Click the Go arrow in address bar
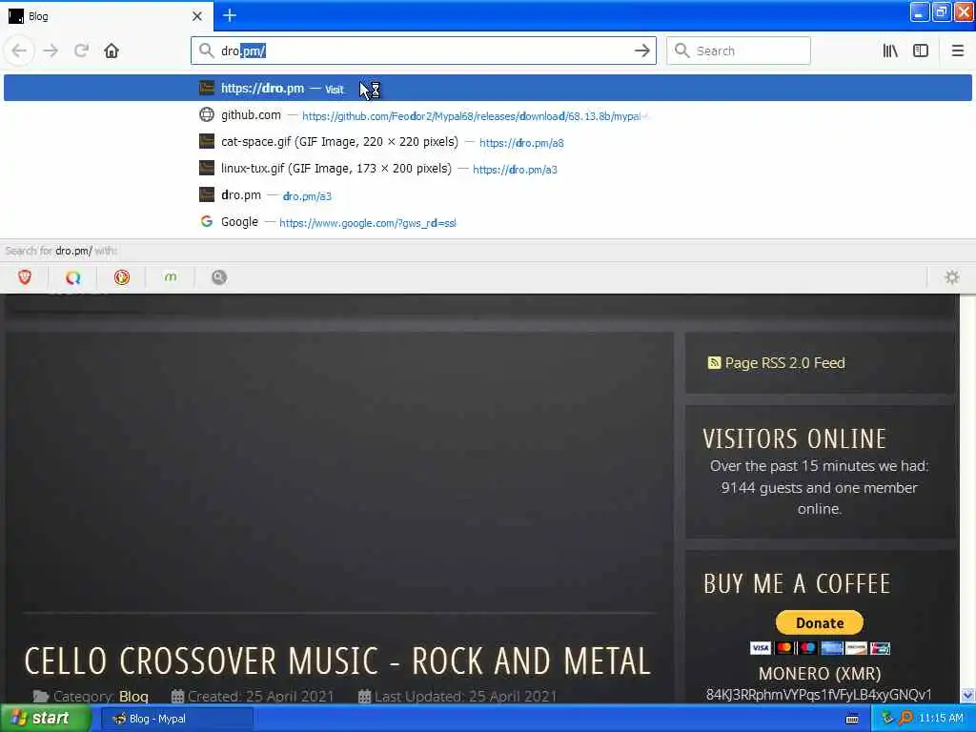976x732 pixels. click(x=641, y=51)
